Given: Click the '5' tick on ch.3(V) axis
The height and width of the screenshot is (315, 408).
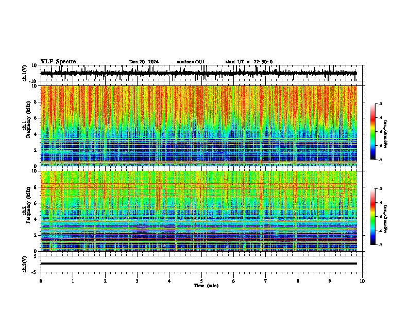Looking at the screenshot, I should tap(36, 256).
